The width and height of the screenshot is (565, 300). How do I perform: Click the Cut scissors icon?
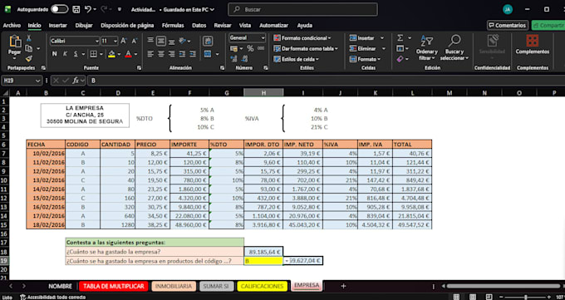tap(29, 38)
